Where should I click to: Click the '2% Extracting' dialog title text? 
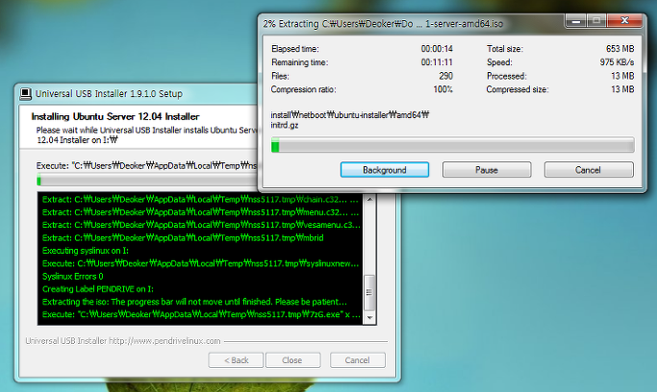[x=383, y=24]
